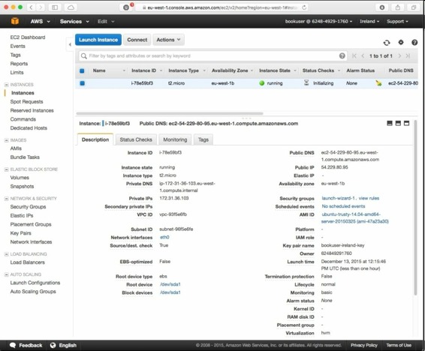
Task: Collapse the NETWORK & SECURITY section
Action: point(6,199)
